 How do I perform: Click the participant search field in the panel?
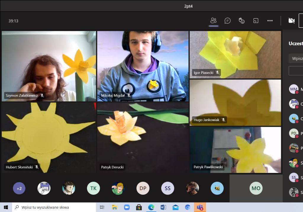coord(296,58)
